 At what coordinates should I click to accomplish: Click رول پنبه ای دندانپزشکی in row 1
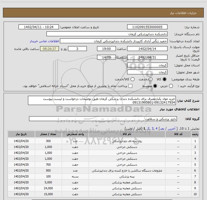(x=127, y=141)
